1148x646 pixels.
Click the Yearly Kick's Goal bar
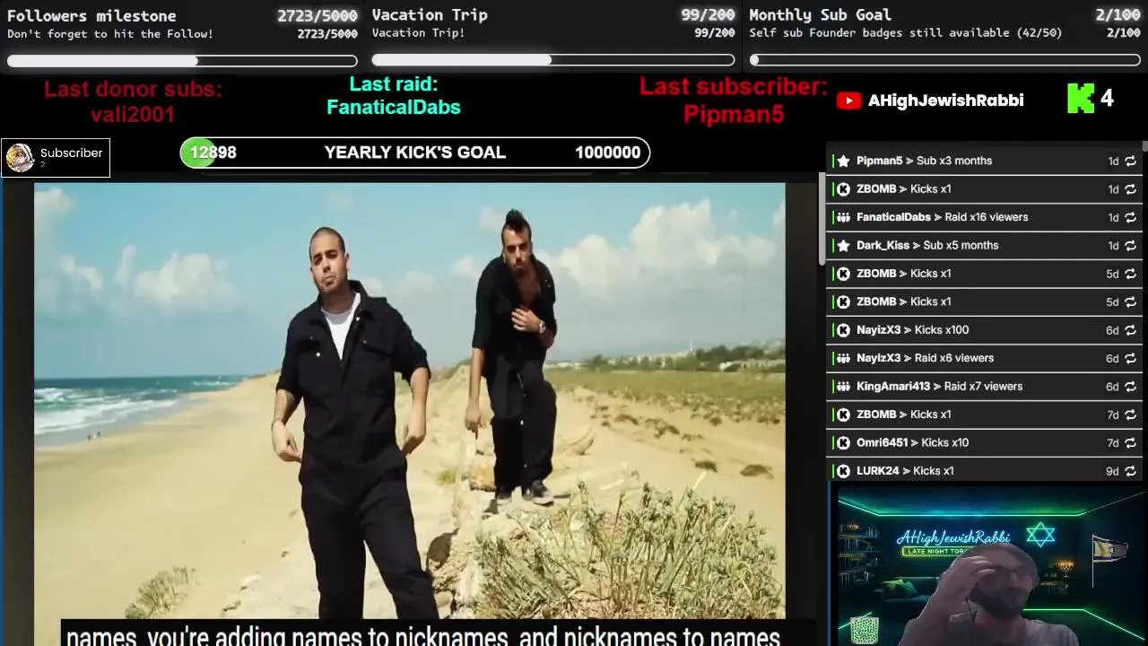coord(414,153)
